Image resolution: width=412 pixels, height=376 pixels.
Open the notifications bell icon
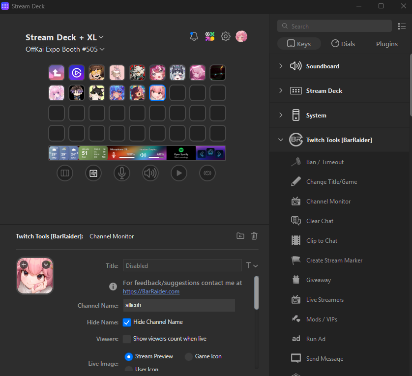point(194,36)
